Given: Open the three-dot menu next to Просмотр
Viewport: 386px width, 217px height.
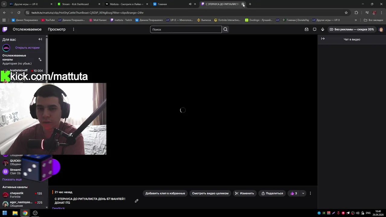Looking at the screenshot, I should coord(73,29).
